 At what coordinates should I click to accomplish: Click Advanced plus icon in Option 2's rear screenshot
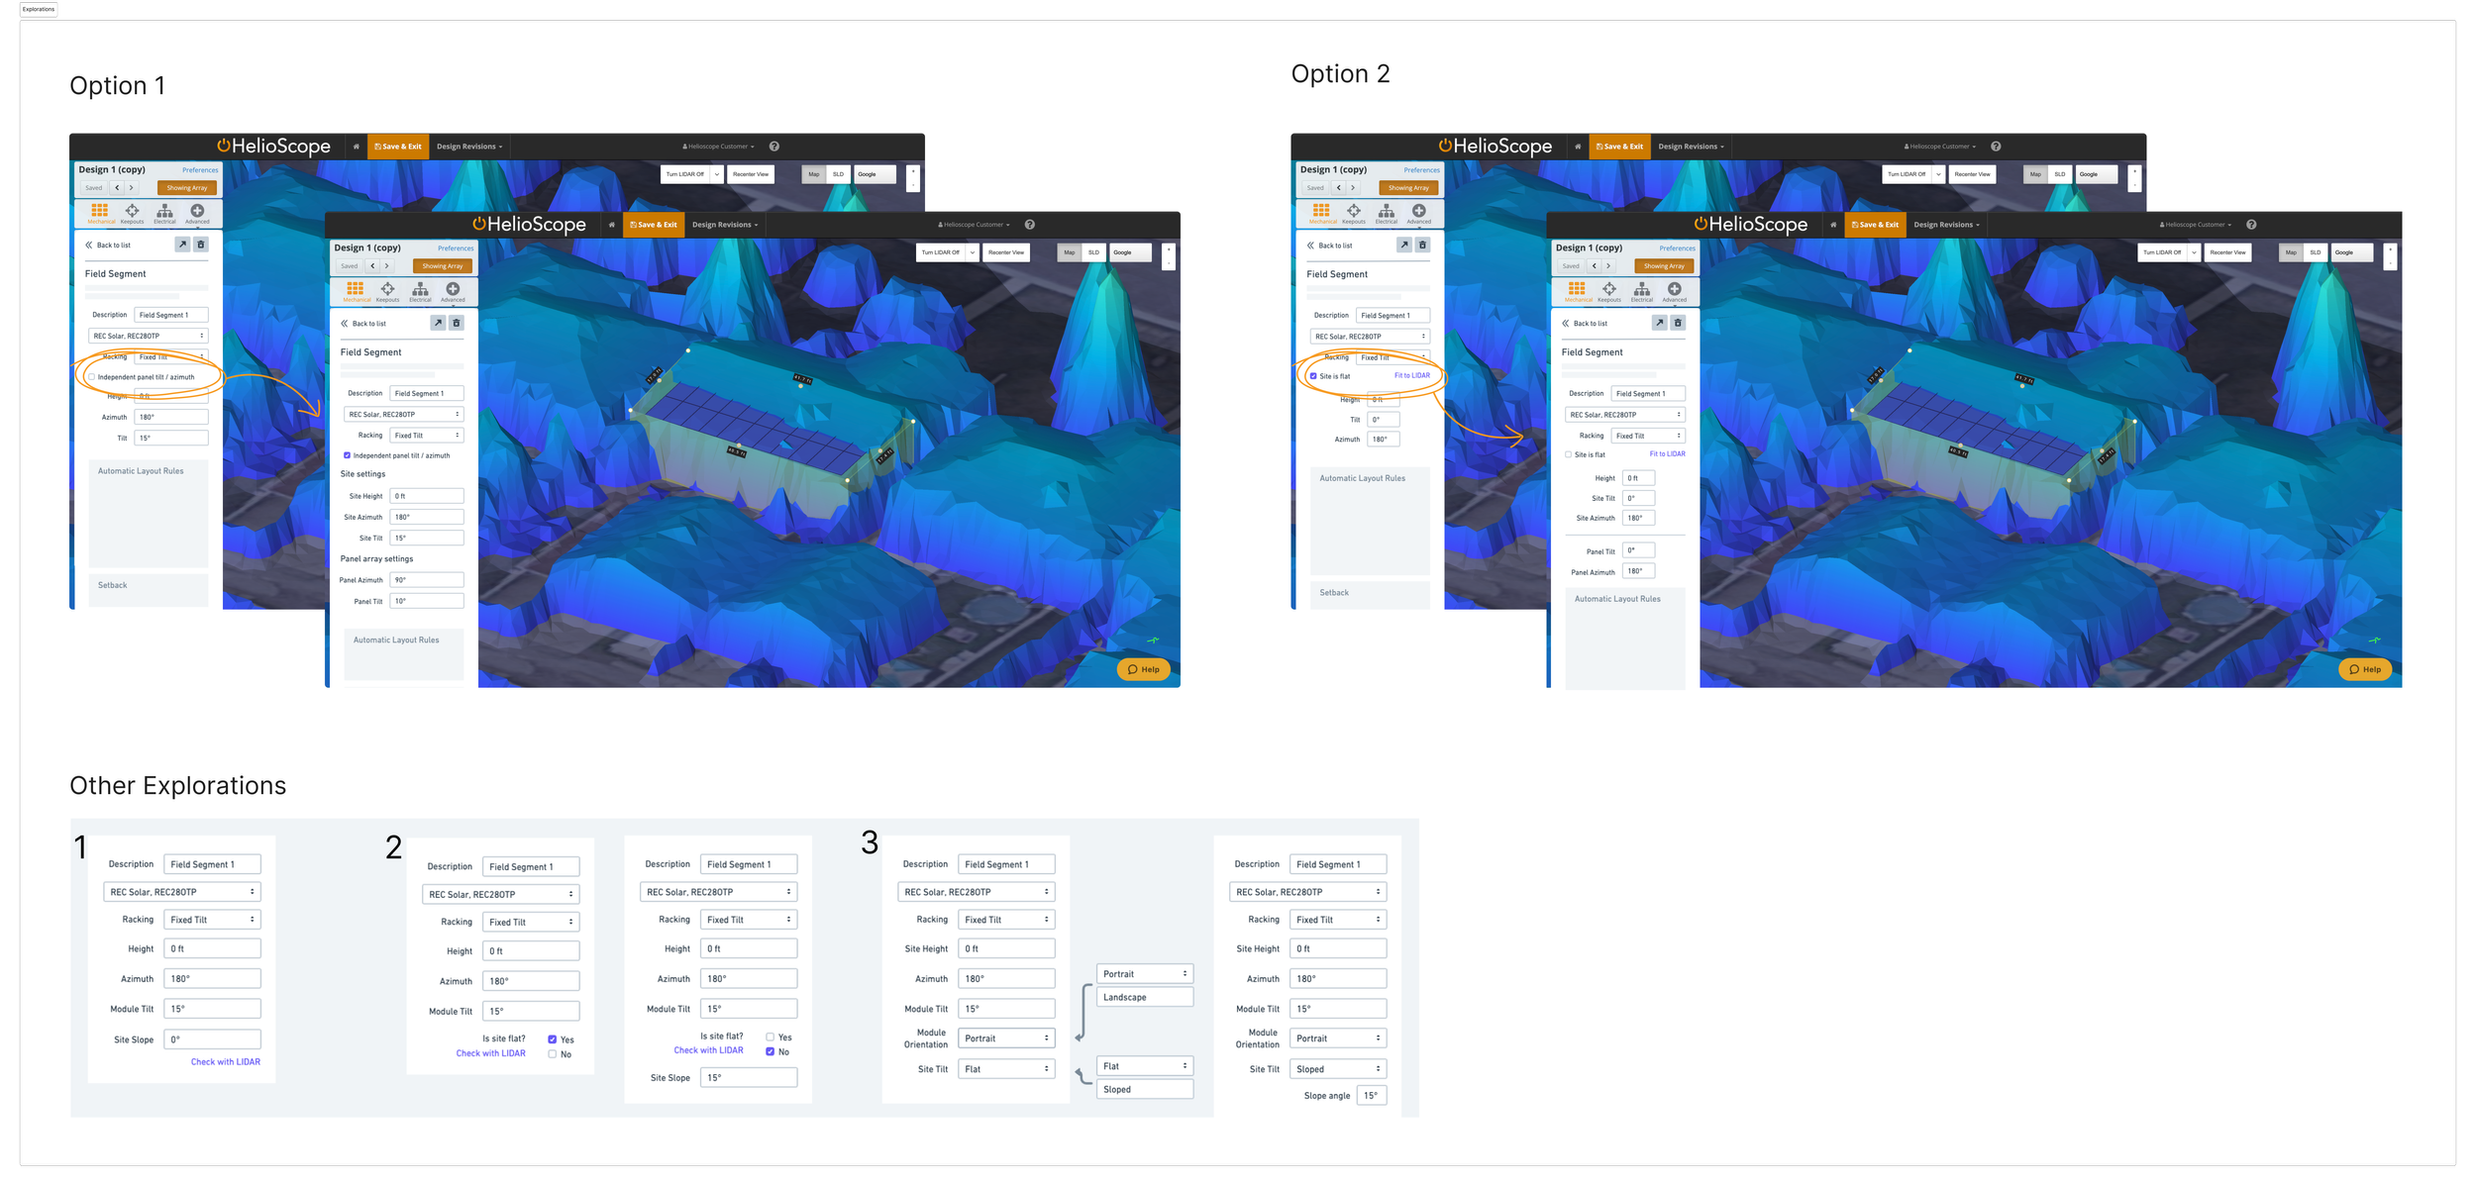click(x=1418, y=211)
